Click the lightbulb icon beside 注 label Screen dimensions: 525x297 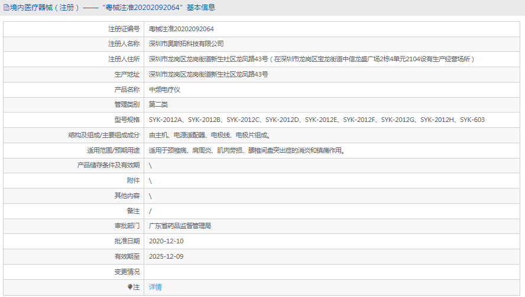130,287
